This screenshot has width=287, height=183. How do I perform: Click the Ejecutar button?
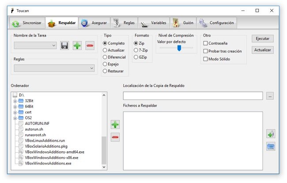coord(262,38)
